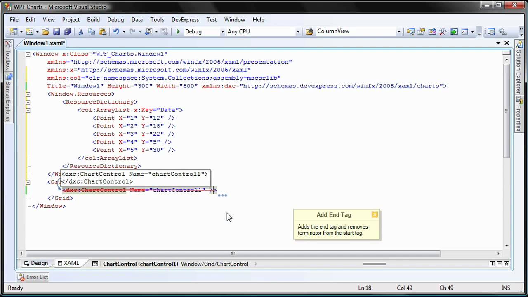Click the horizontal scrollbar in editor
This screenshot has height=297, width=528.
233,254
